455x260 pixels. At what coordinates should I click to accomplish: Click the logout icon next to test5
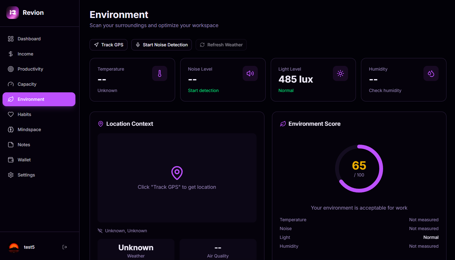65,247
